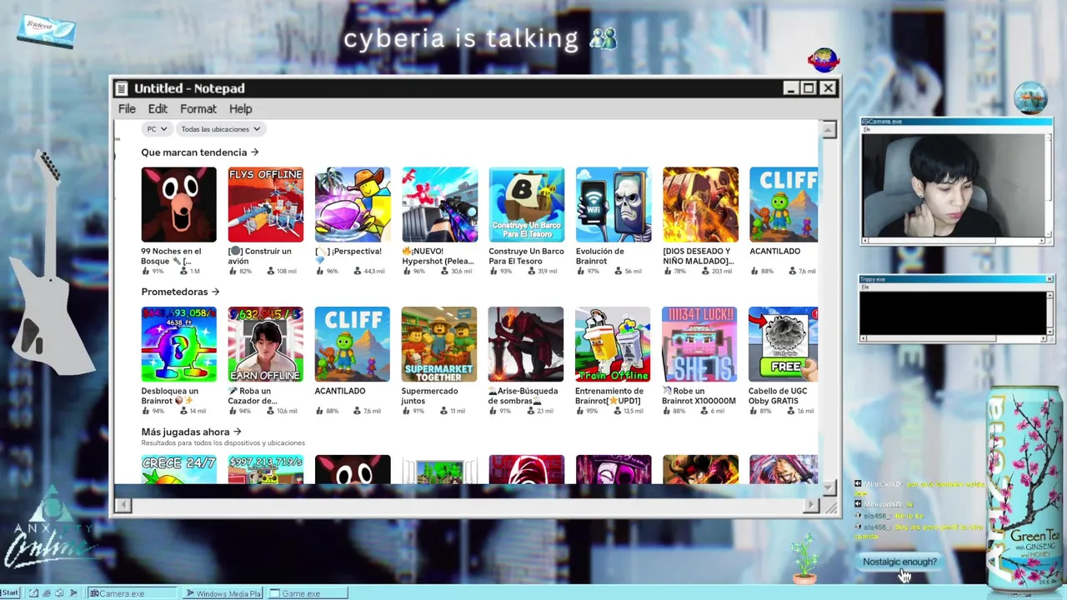Open the Cabello de UGC Obby GRATIS thumbnail

[x=784, y=344]
